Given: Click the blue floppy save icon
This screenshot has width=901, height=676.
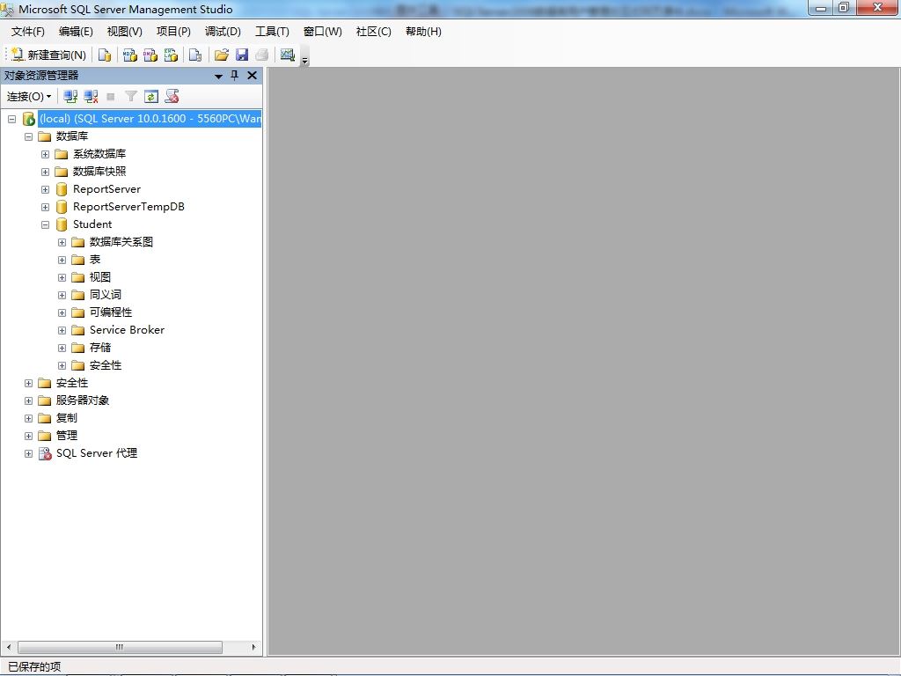Looking at the screenshot, I should (x=242, y=55).
